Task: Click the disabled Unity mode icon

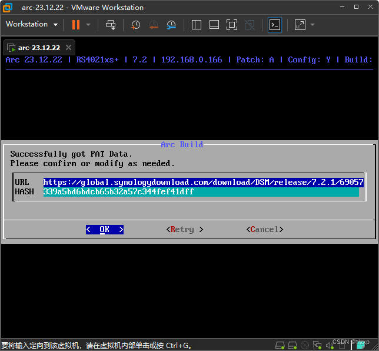Action: tap(250, 25)
